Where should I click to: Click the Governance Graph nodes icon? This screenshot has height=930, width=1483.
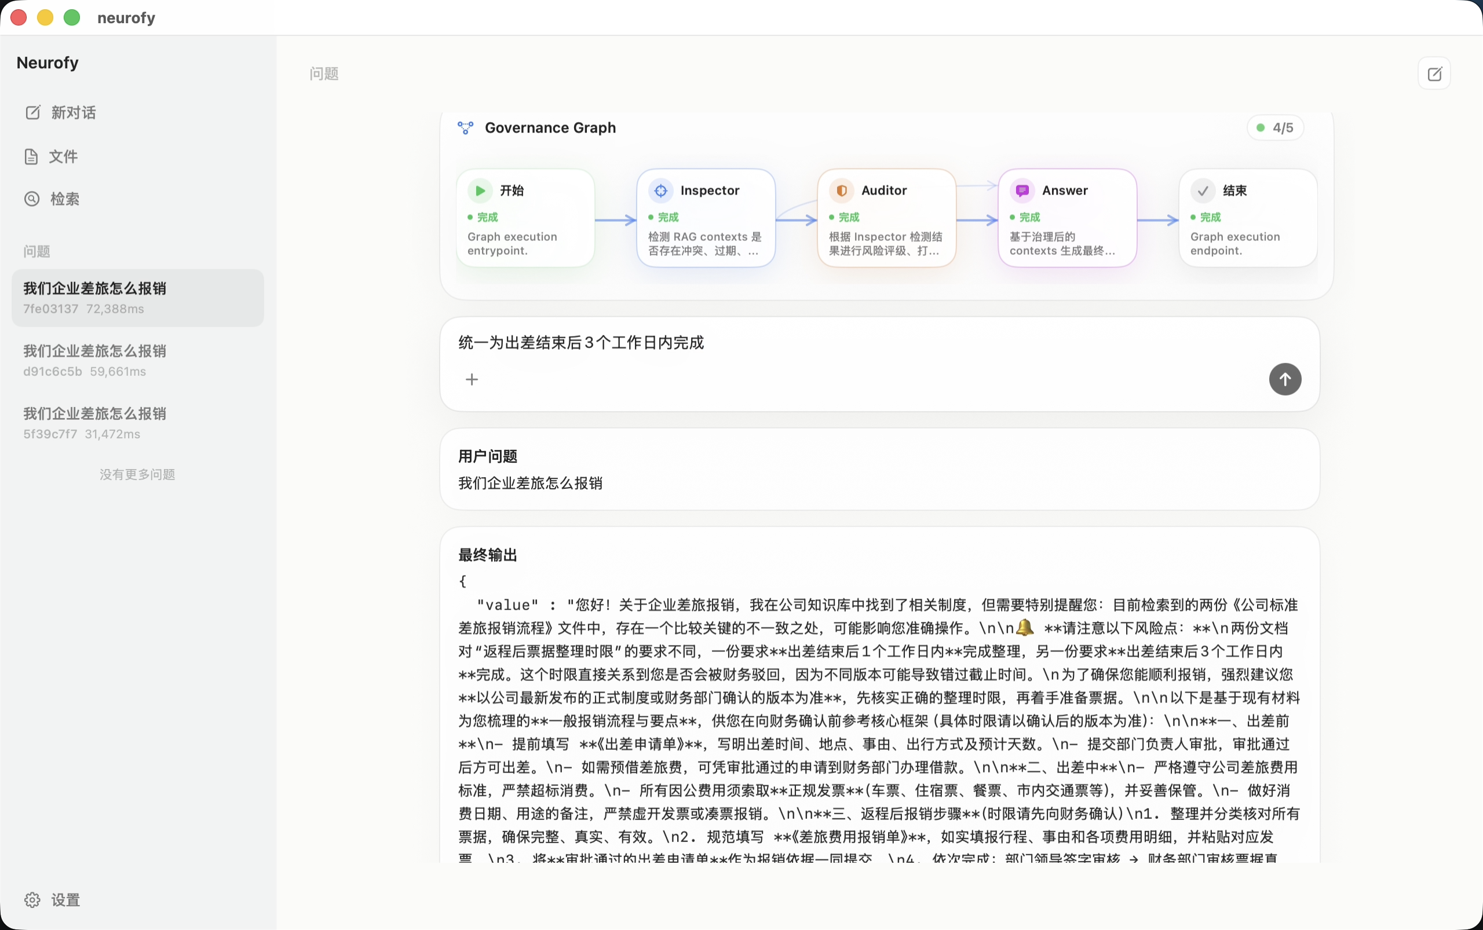point(466,128)
